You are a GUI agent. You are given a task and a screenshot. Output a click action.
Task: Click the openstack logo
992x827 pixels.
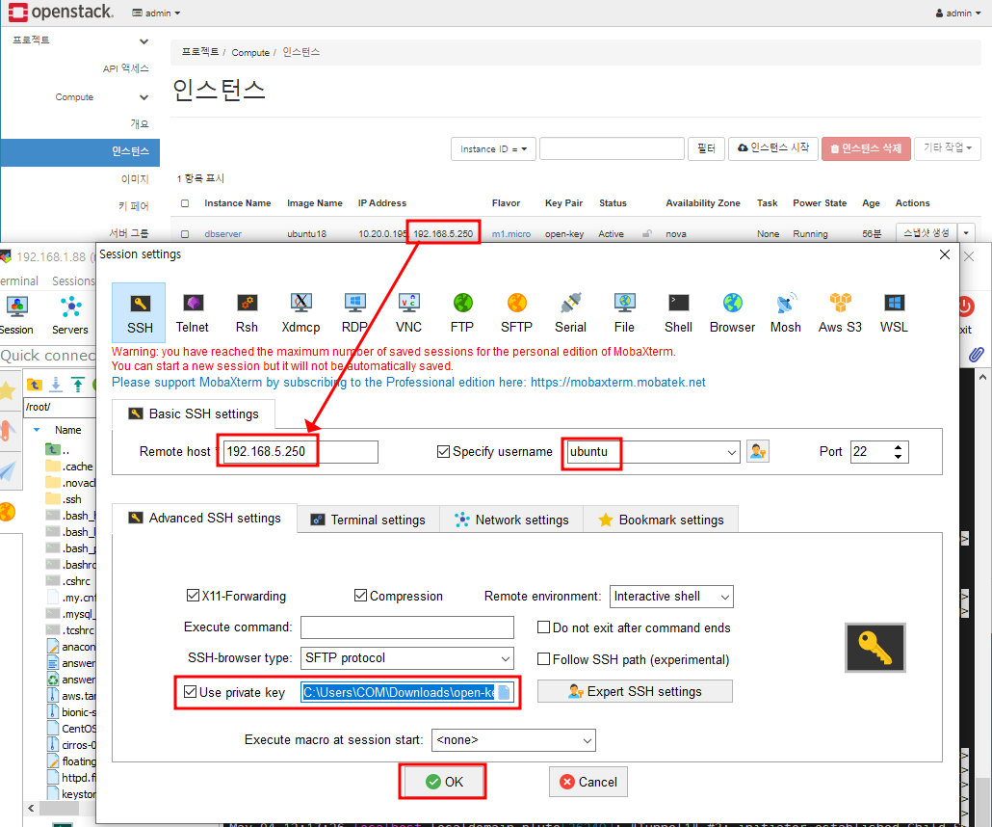point(61,12)
